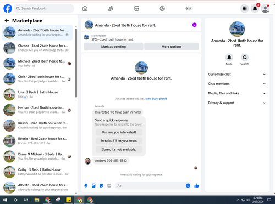Screen dimensions: 275x204
Task: Send quick reply 'In talks. I'll let you know.'
Action: click(x=119, y=141)
